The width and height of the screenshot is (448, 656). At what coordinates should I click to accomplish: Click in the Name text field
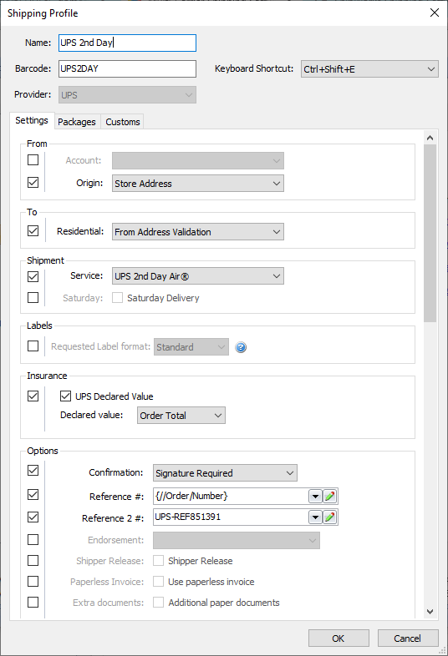pyautogui.click(x=127, y=43)
